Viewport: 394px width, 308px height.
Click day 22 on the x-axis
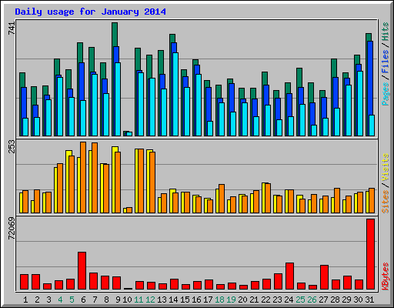pyautogui.click(x=265, y=300)
